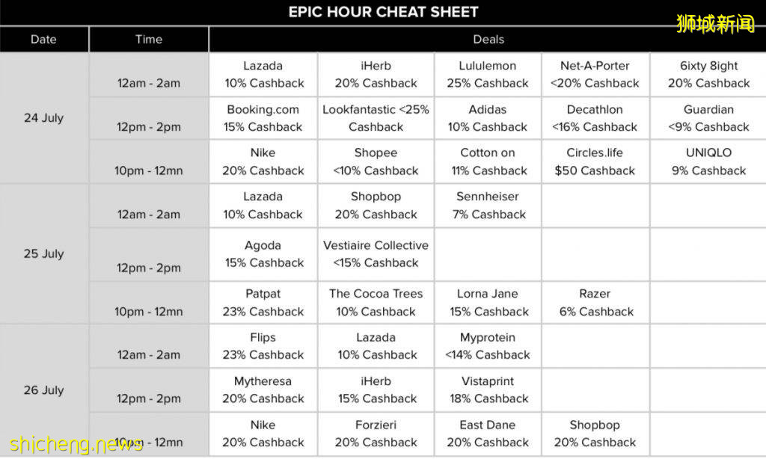Select the Razer 6% Cashback deal
The image size is (766, 459).
pos(595,303)
